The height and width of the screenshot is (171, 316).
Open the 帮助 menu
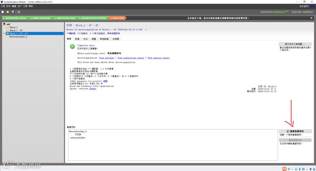click(31, 6)
